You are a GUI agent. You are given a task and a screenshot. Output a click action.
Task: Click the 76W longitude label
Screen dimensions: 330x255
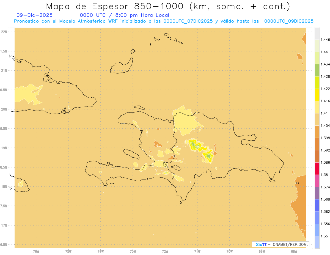point(36,251)
